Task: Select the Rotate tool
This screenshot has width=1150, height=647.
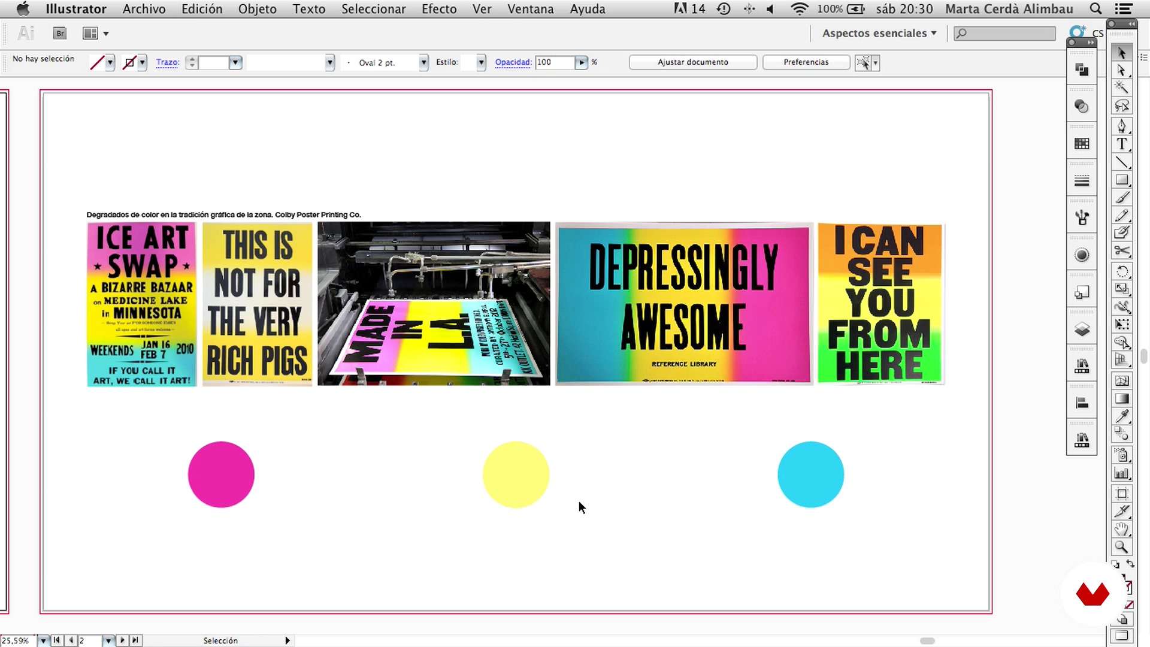Action: (x=1122, y=271)
